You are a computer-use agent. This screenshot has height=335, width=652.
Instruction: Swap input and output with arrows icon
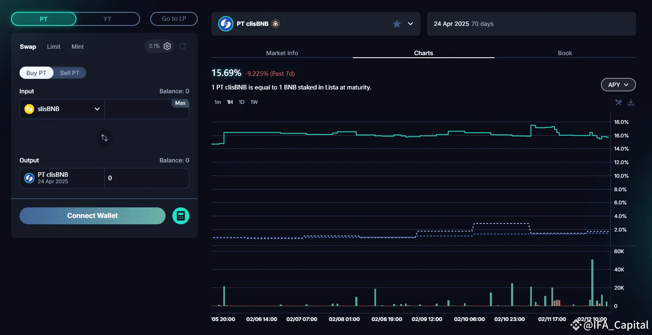pyautogui.click(x=104, y=138)
